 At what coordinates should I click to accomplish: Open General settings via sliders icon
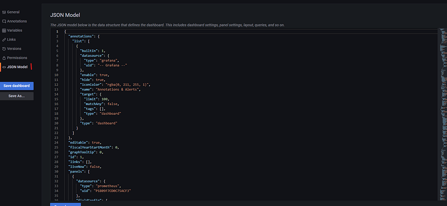(4, 12)
